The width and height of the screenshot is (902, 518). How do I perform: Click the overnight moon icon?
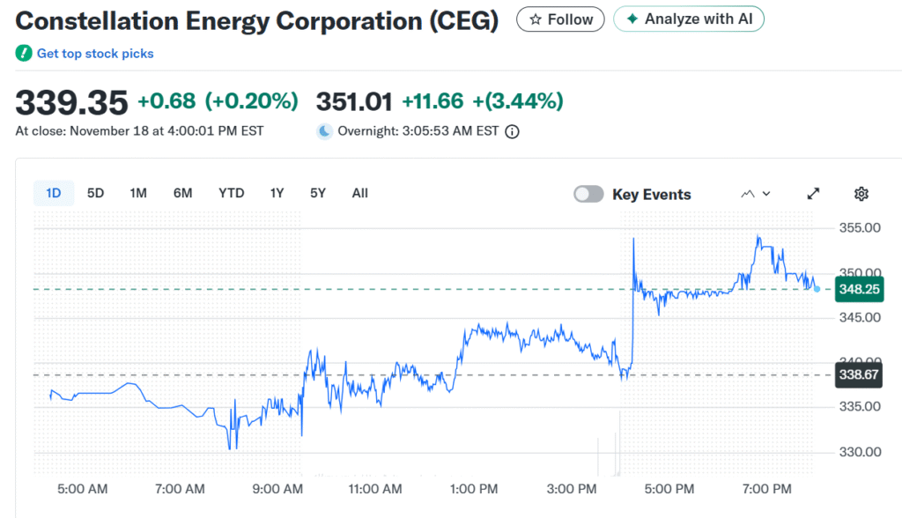click(x=324, y=131)
